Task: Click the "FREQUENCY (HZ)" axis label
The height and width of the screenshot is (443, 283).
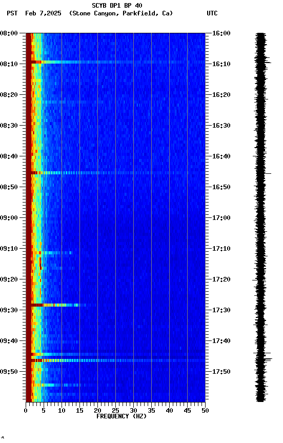Action: (122, 416)
